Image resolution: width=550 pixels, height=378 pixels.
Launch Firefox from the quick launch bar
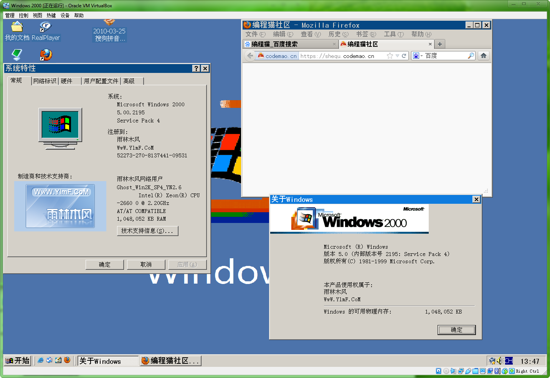[x=67, y=360]
